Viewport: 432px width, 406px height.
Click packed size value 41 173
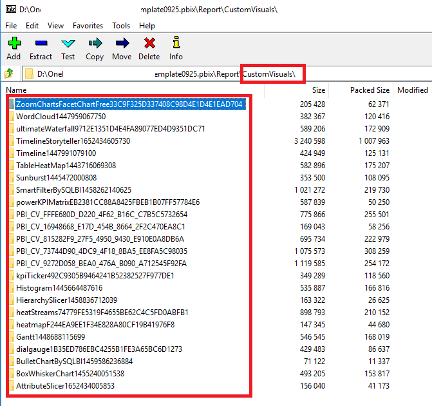click(379, 386)
